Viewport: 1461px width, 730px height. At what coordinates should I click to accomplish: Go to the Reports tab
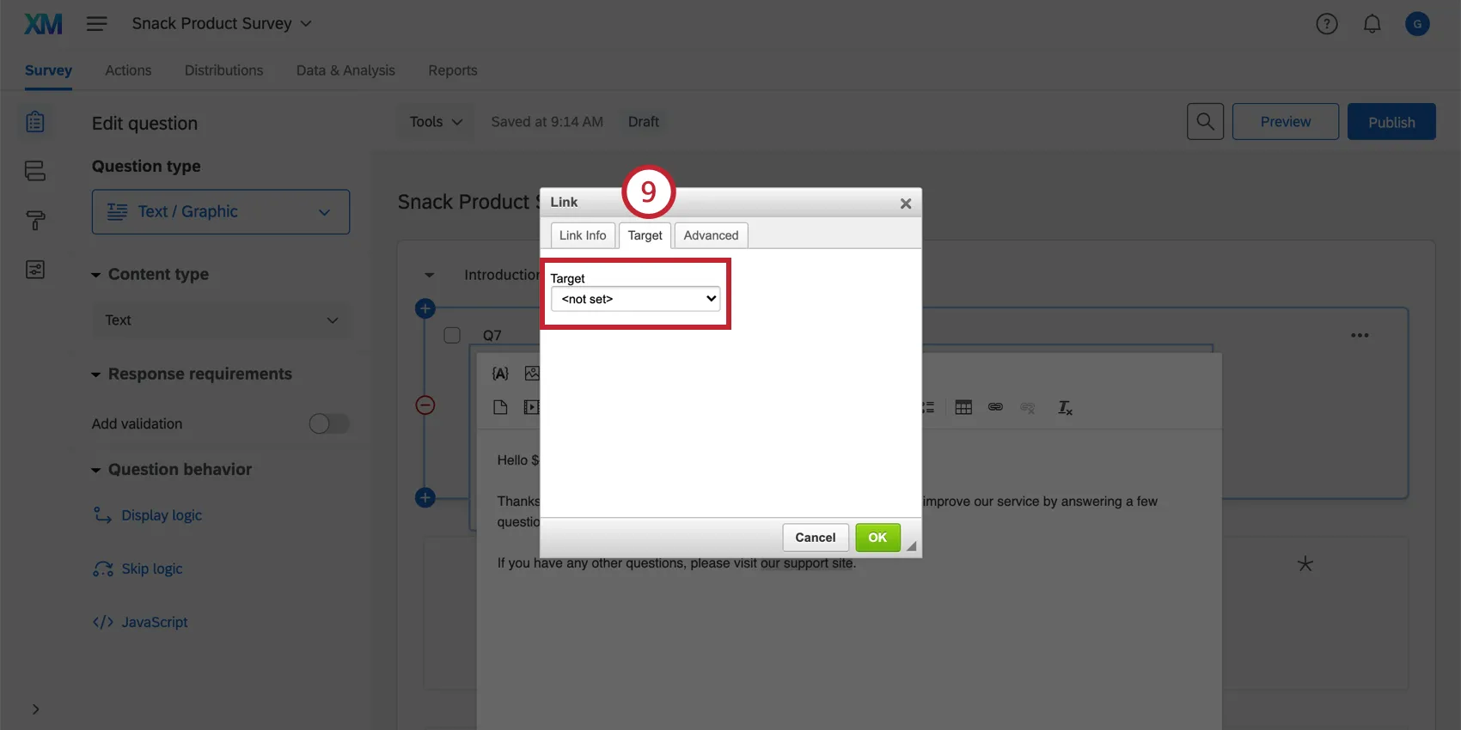coord(453,70)
